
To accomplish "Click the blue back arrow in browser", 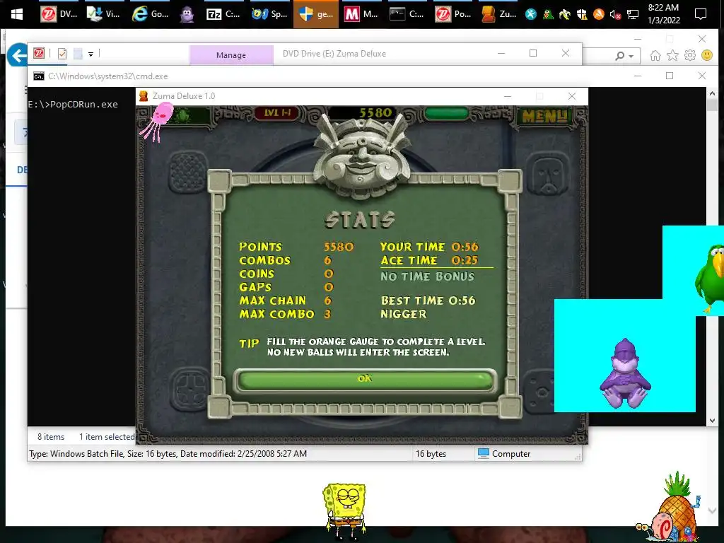I will coord(18,56).
